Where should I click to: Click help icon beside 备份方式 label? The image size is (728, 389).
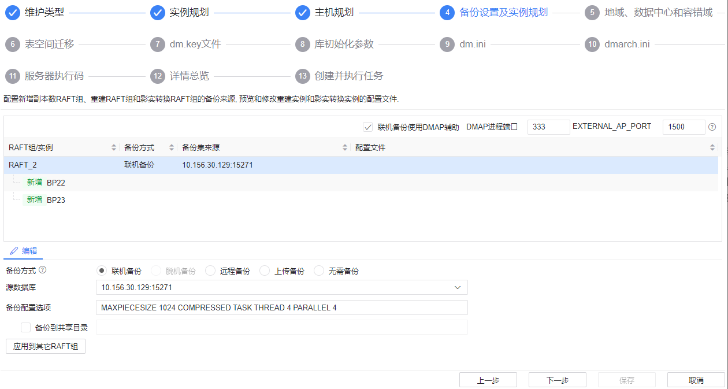click(42, 270)
